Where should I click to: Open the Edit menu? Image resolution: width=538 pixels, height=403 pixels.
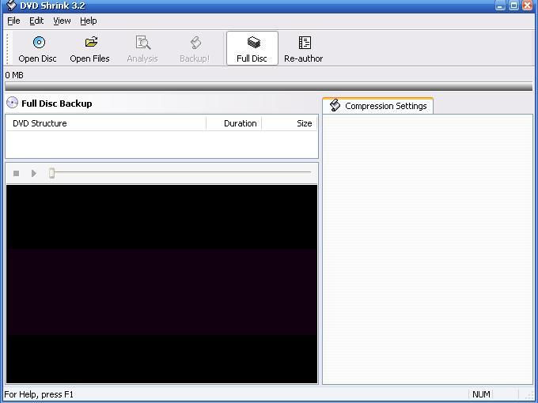click(x=36, y=21)
